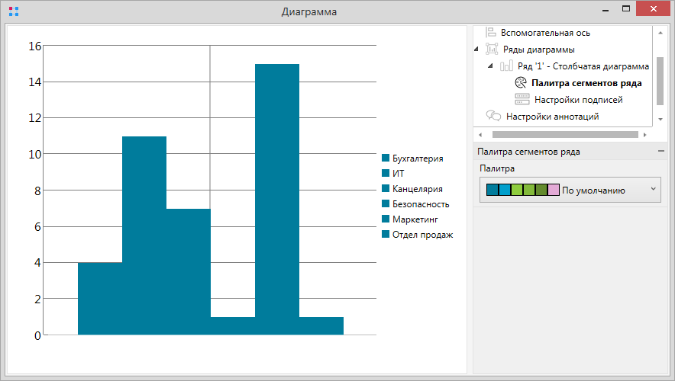Click the pink swatch in the palette

tap(554, 190)
